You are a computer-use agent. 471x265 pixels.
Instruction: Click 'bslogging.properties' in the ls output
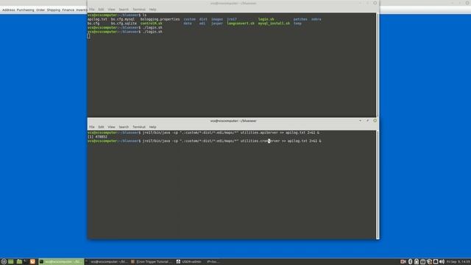coord(160,19)
